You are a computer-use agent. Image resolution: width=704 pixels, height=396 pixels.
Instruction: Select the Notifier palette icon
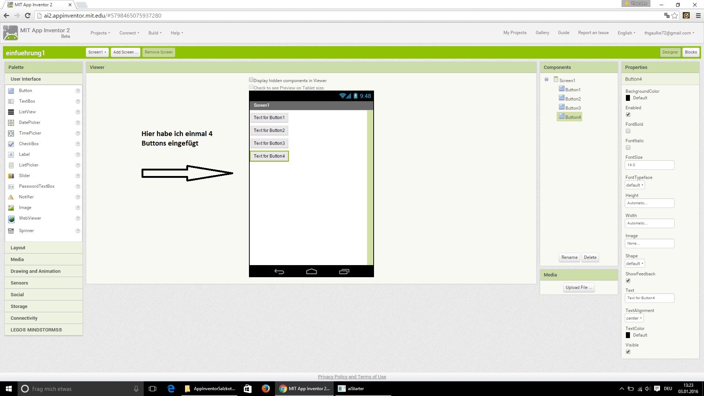11,197
